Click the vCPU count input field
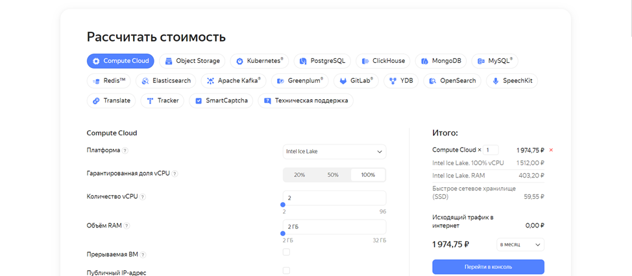 [x=334, y=198]
